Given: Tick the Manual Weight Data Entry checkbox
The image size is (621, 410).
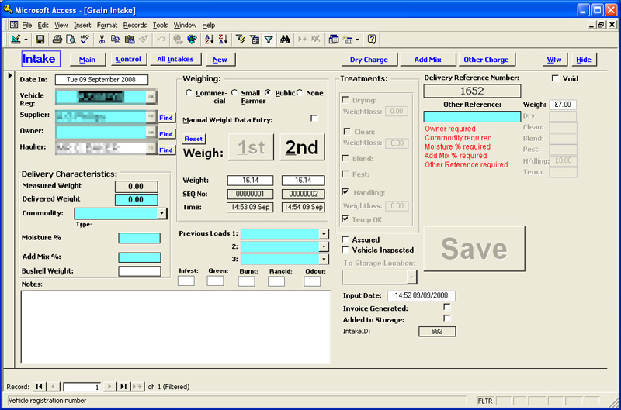Looking at the screenshot, I should click(x=314, y=119).
